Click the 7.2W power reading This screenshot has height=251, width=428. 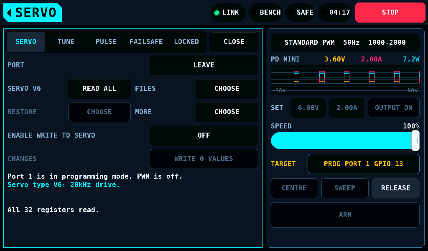pyautogui.click(x=411, y=59)
